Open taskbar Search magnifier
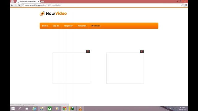 tap(20, 109)
